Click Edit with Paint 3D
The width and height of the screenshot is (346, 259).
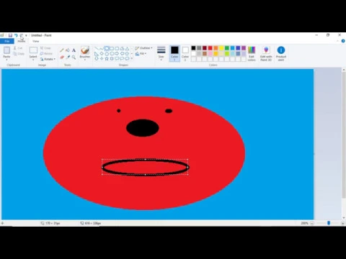pyautogui.click(x=266, y=53)
